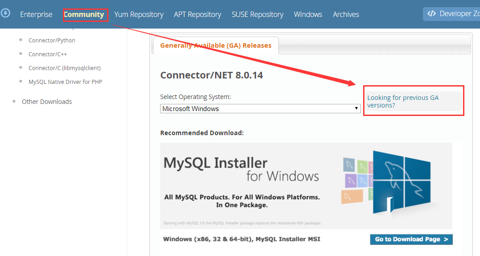Click the MySQL Installer for Windows banner
Screen dimensions: 480x256
pyautogui.click(x=306, y=186)
